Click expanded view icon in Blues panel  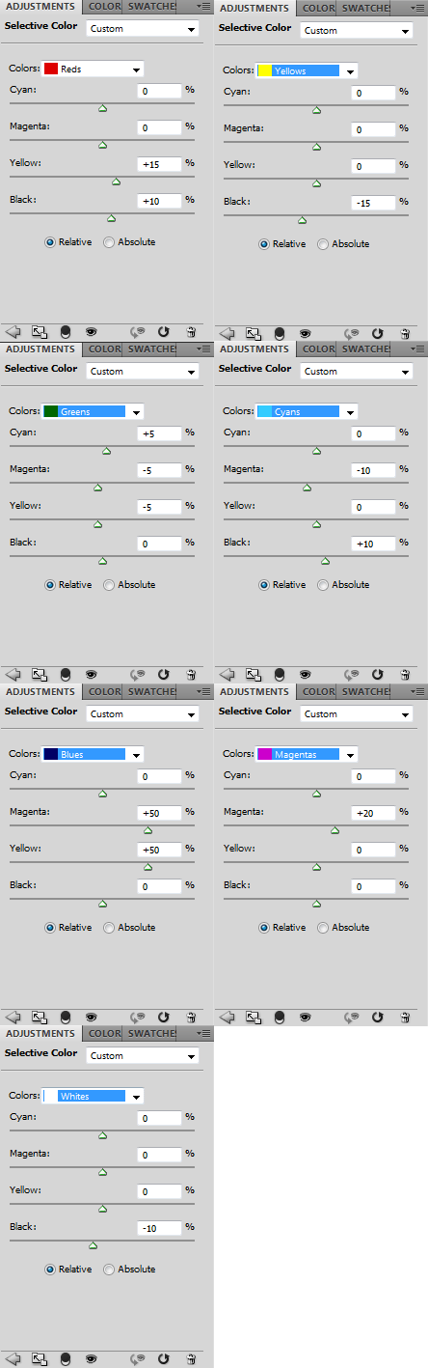tap(40, 1017)
